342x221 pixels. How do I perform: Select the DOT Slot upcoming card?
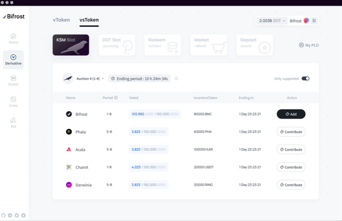pos(117,45)
